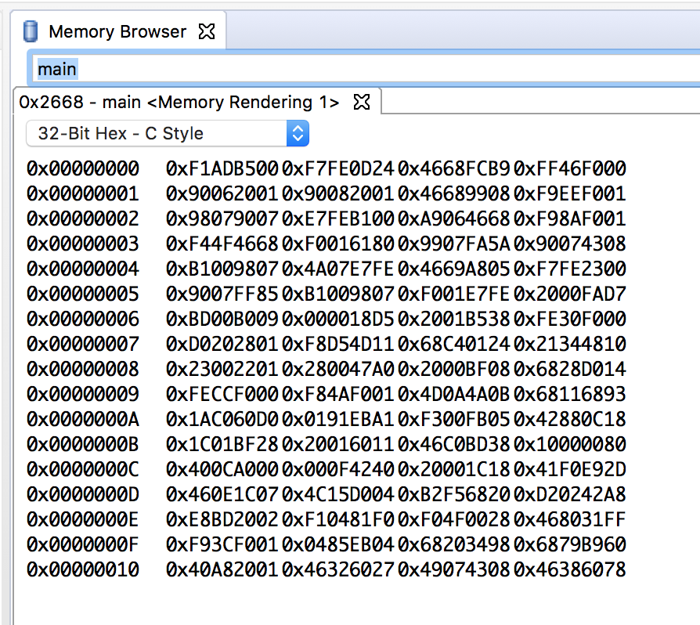Viewport: 700px width, 625px height.
Task: Select memory value 0x000018D5
Action: point(338,319)
